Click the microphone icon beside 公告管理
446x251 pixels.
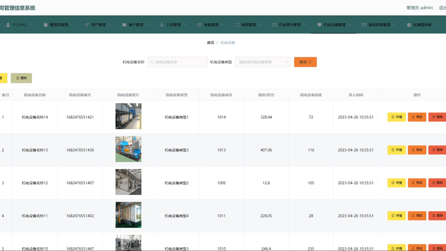[162, 25]
